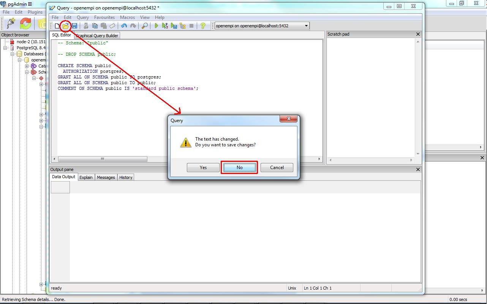487x304 pixels.
Task: Open the Favourites menu
Action: point(104,17)
